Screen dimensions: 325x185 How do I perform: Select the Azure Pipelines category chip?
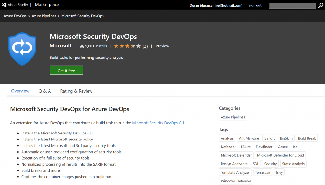pos(233,117)
